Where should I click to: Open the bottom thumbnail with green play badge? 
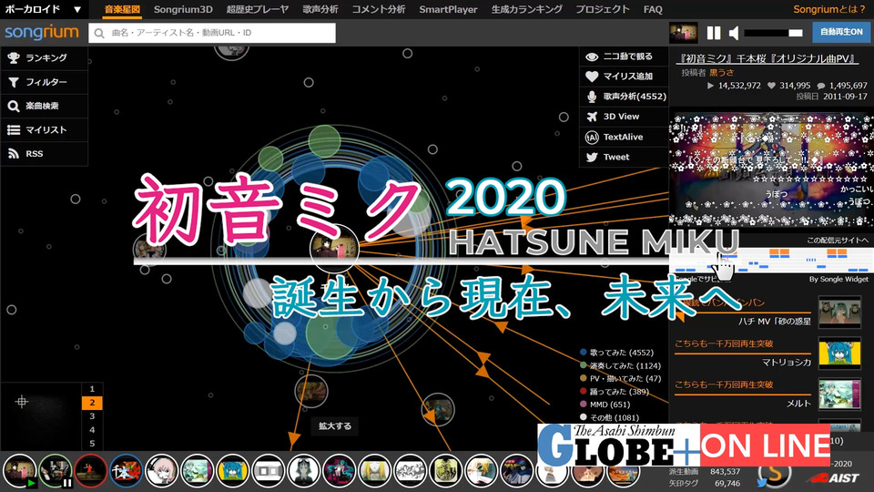pos(20,471)
